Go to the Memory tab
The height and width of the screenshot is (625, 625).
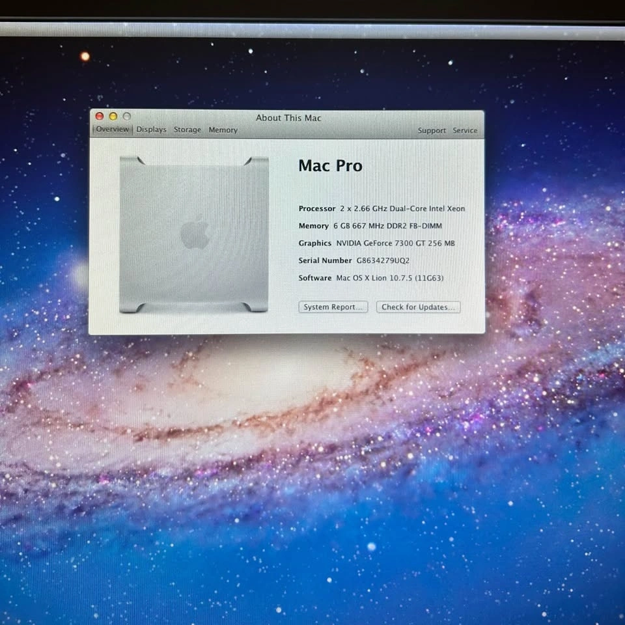coord(223,130)
